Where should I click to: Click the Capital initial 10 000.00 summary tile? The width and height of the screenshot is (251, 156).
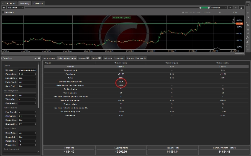(x=121, y=150)
